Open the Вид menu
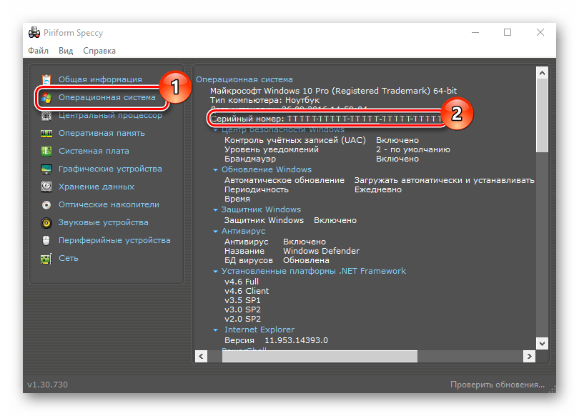This screenshot has height=416, width=579. (65, 50)
